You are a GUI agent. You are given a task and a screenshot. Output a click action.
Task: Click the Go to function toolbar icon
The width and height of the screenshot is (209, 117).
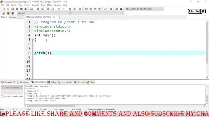[48, 9]
